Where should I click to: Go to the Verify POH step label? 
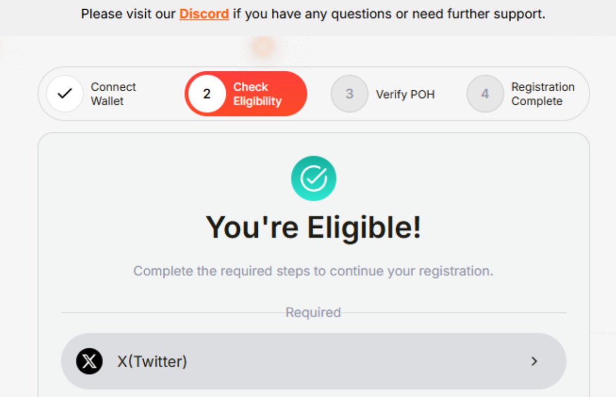coord(405,94)
